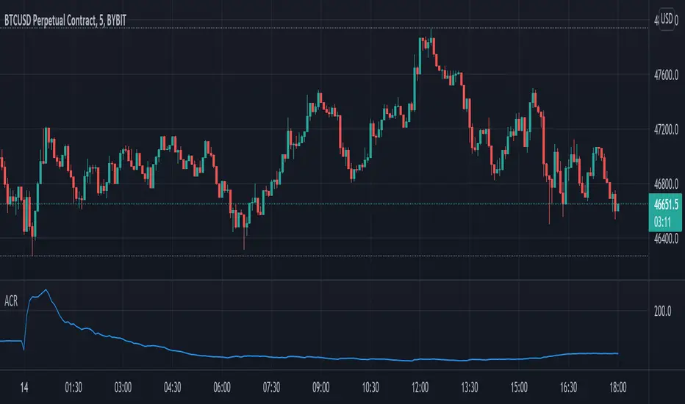Image resolution: width=685 pixels, height=404 pixels.
Task: Select the 06:00 time axis label
Action: (221, 386)
